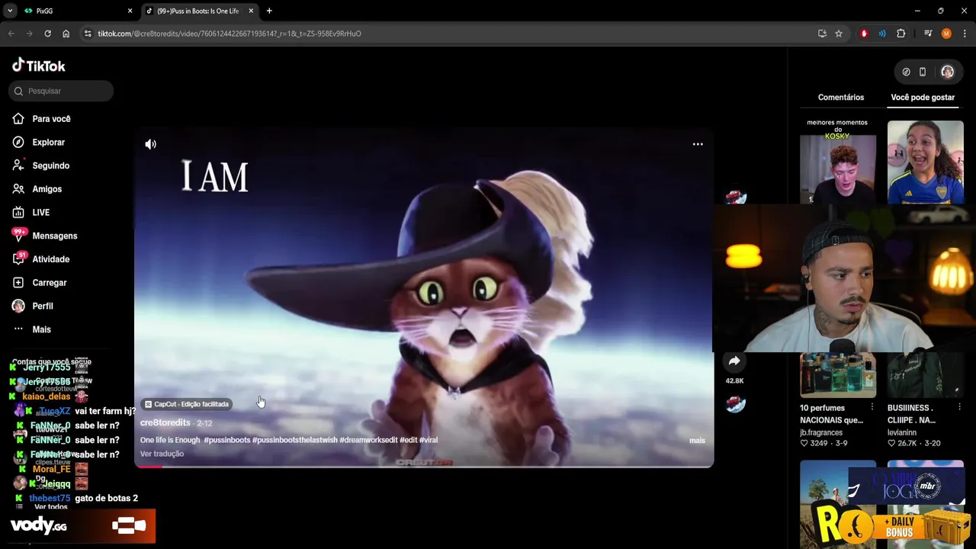Click the CapCut Edição facilitada tag

tap(187, 404)
